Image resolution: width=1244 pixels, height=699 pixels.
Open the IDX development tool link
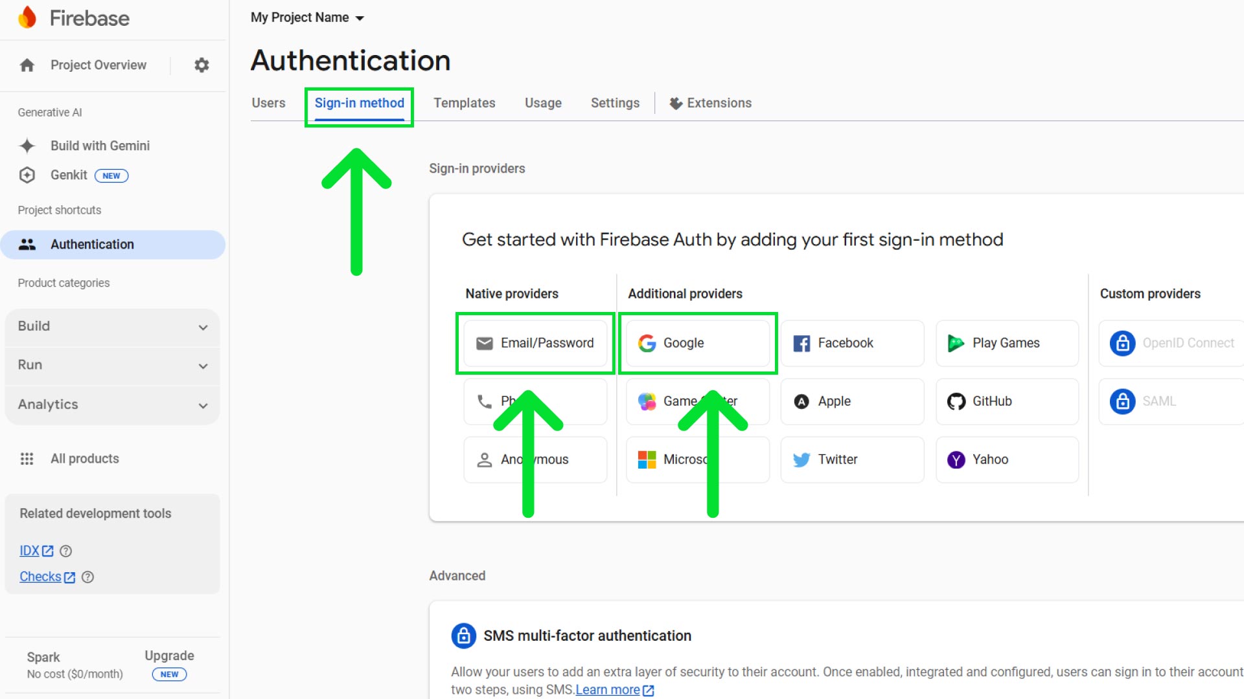coord(31,551)
